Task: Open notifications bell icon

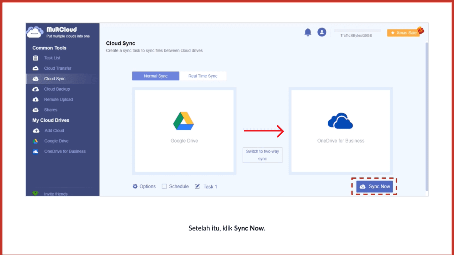Action: point(308,32)
